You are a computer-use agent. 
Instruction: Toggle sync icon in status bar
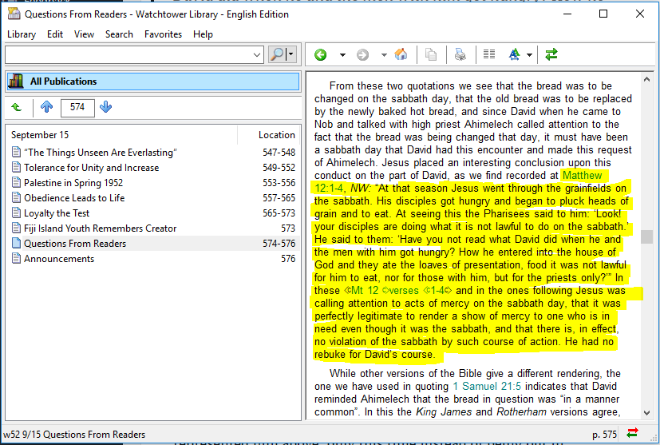632,433
